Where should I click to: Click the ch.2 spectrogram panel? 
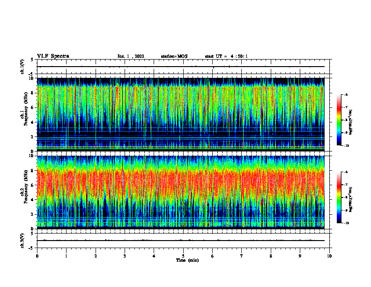180,192
